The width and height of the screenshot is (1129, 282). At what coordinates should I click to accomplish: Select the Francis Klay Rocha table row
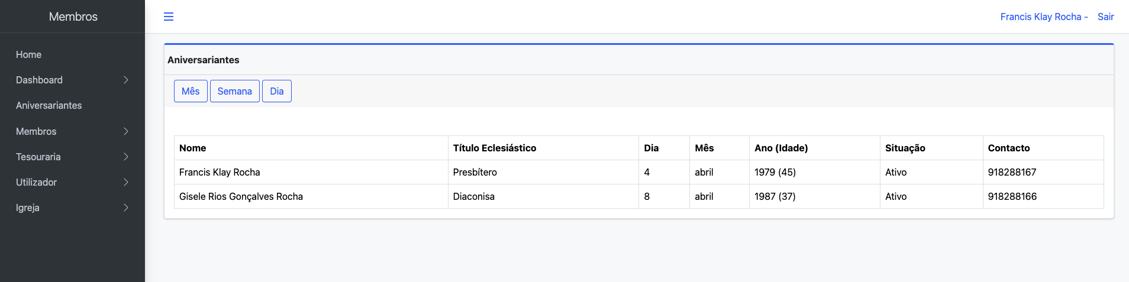pos(220,172)
